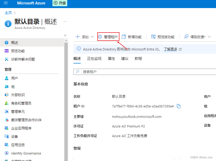Click the 诊断并解决问题 wrench icon
The height and width of the screenshot is (161, 216).
6,59
